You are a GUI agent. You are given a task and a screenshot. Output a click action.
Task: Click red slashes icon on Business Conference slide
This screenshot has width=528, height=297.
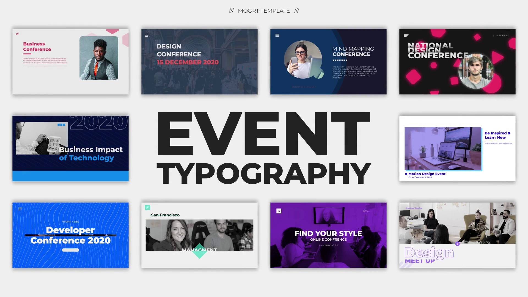click(x=17, y=34)
